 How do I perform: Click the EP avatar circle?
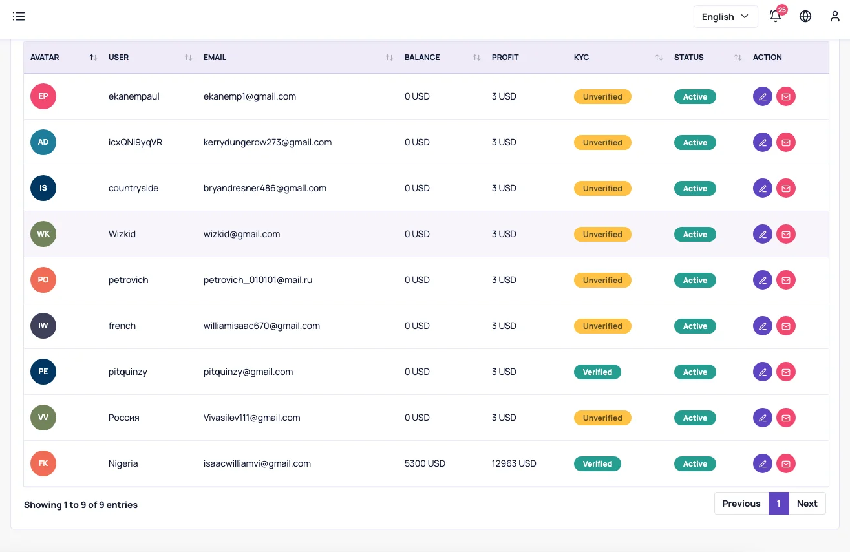pyautogui.click(x=43, y=96)
